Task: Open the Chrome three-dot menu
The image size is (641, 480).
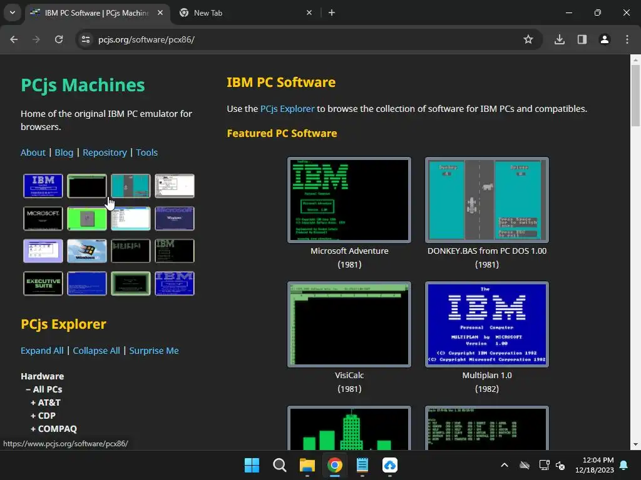Action: pos(627,39)
